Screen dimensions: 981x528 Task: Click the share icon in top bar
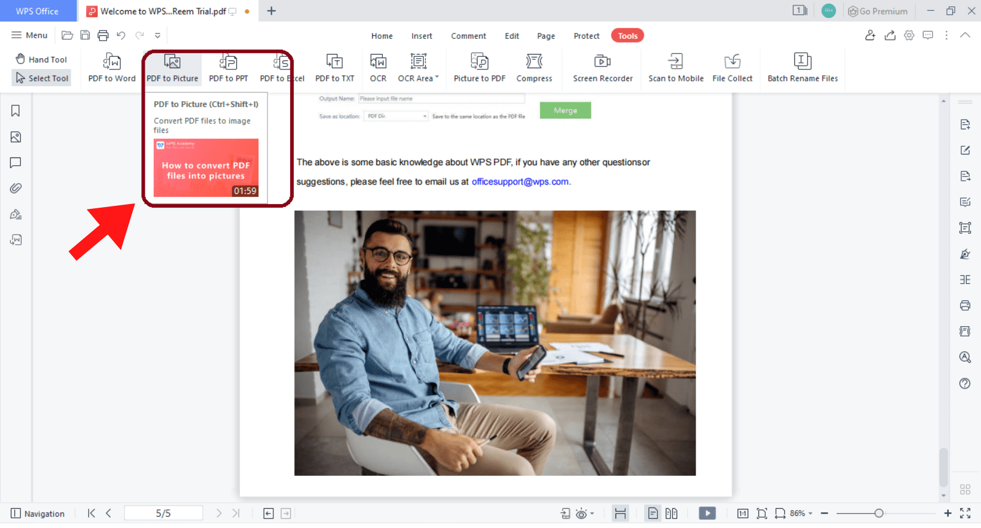point(890,35)
